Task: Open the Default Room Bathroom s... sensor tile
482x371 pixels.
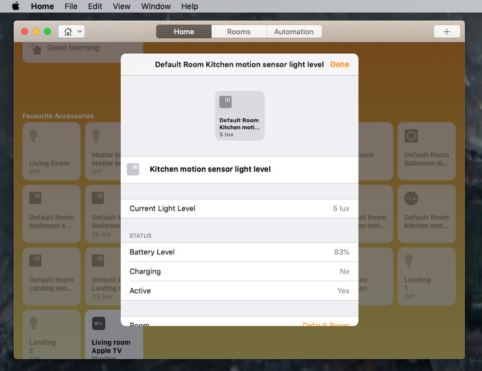Action: click(x=51, y=214)
